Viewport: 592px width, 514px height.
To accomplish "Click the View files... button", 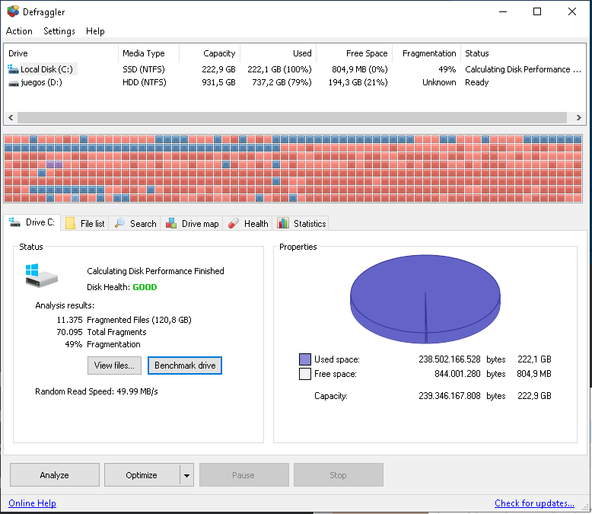I will [x=114, y=366].
